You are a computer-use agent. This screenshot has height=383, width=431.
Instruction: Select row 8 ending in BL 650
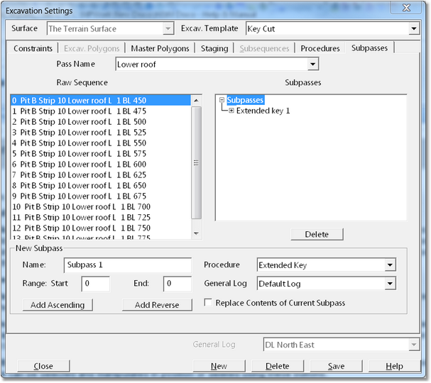pyautogui.click(x=101, y=185)
